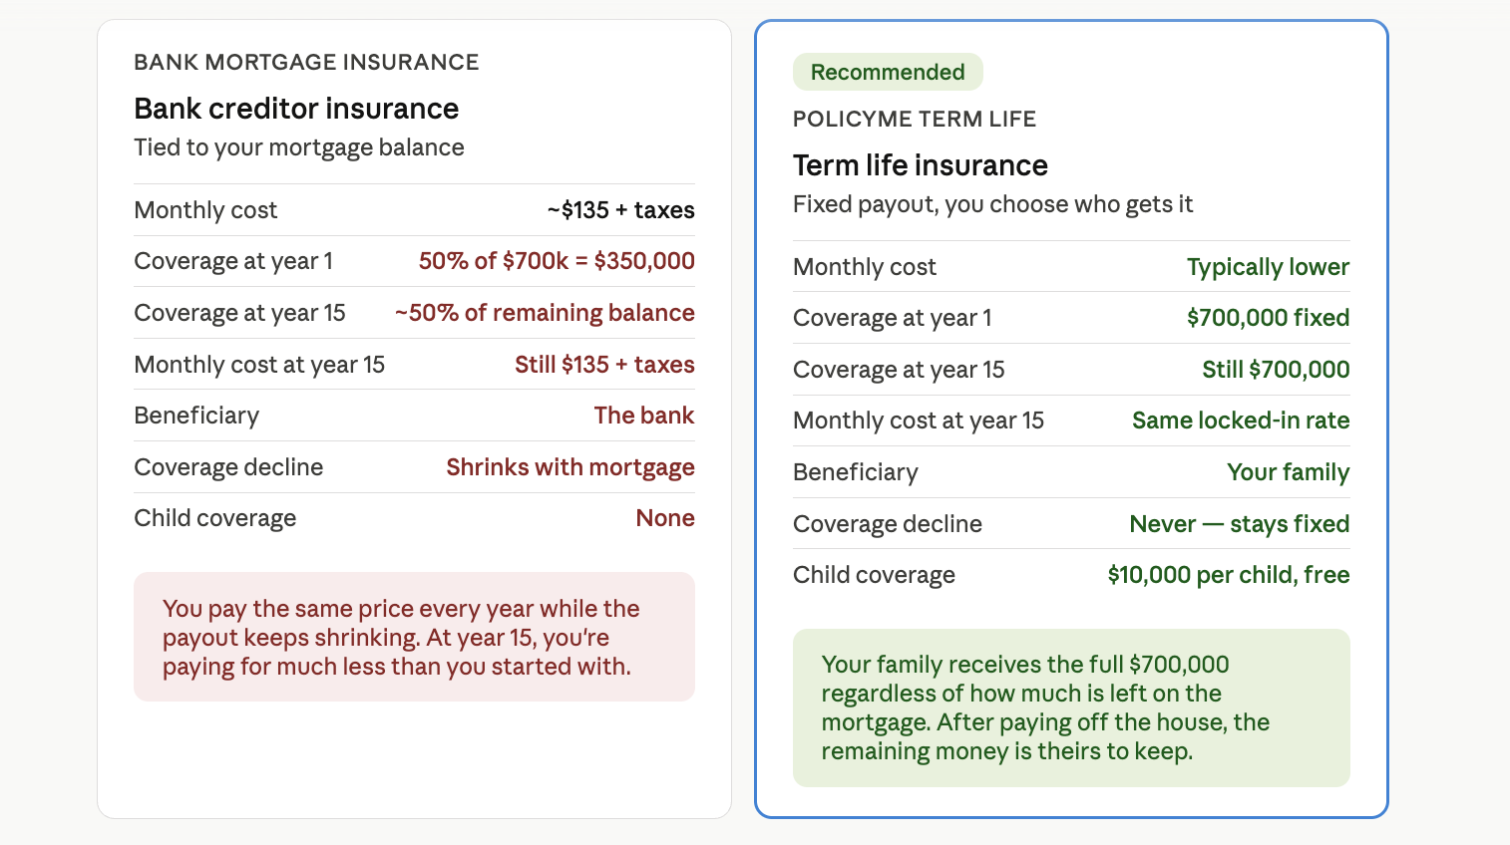Click the $10,000 per child, free value
The width and height of the screenshot is (1510, 845).
coord(1228,575)
